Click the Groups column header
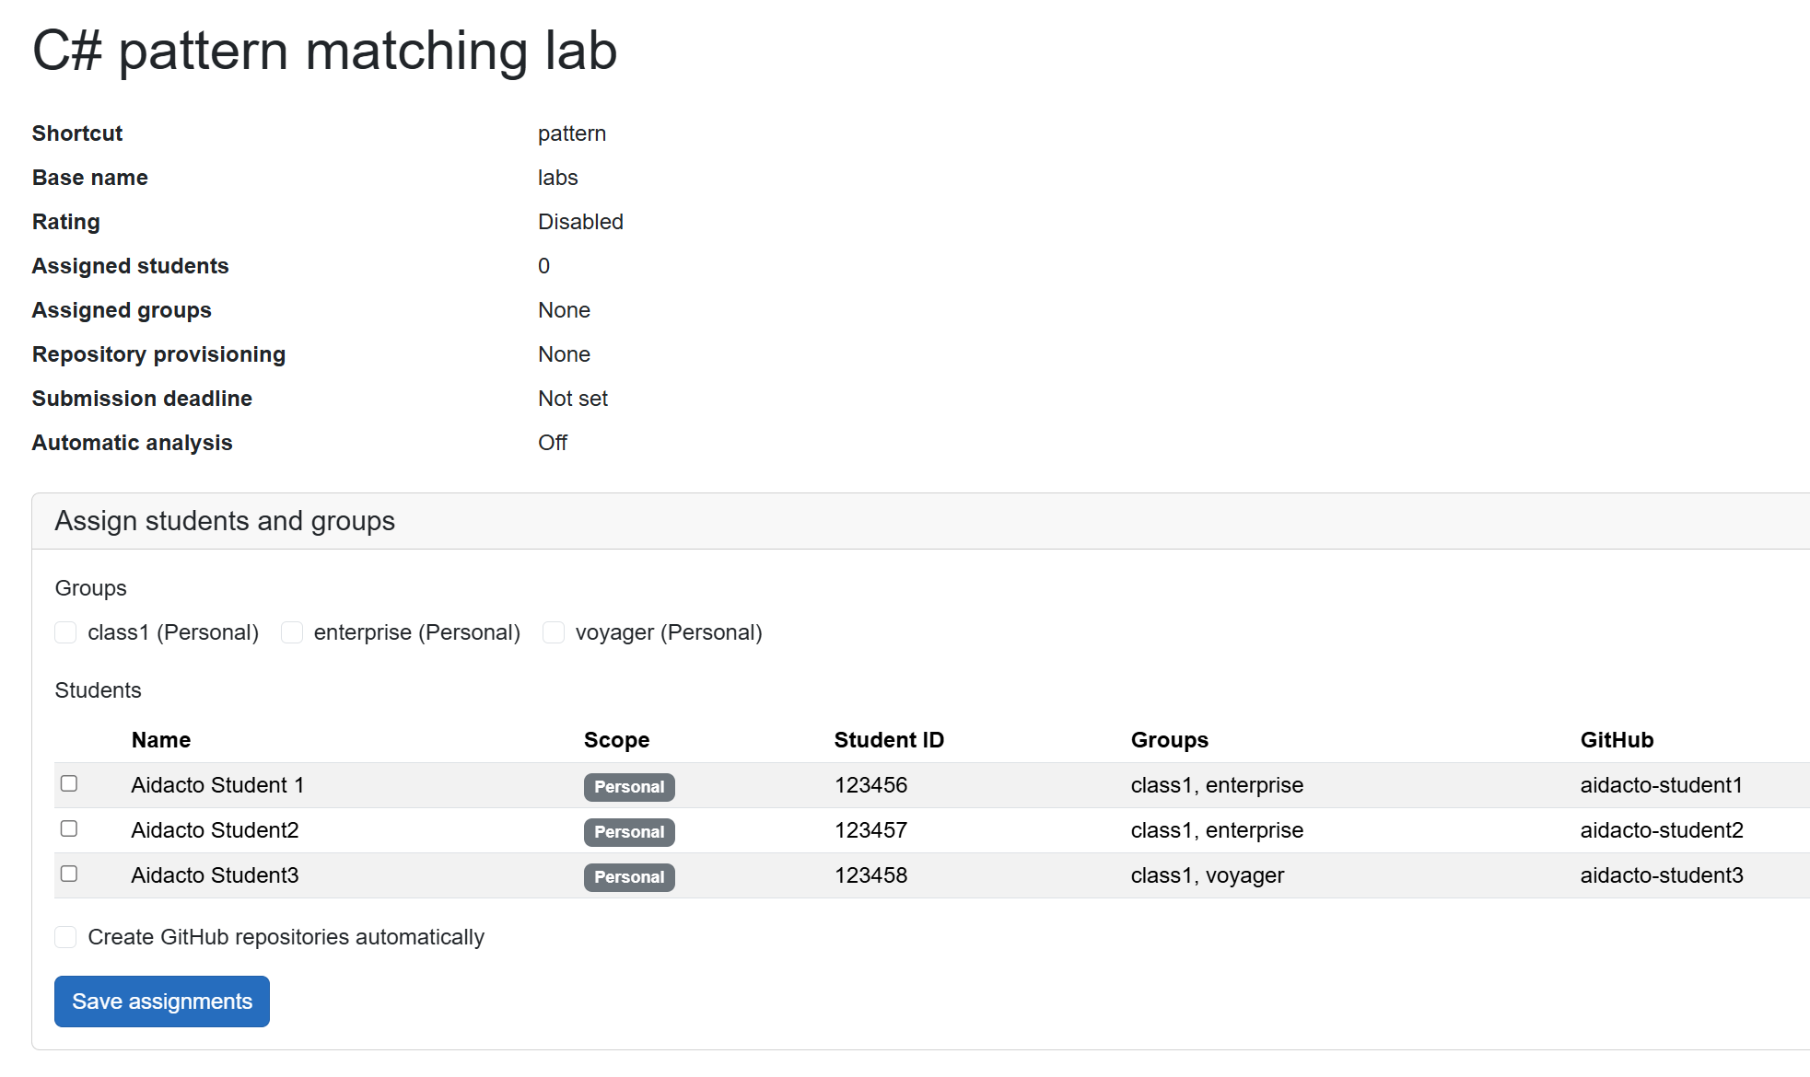Screen dimensions: 1810x1077 1170,740
